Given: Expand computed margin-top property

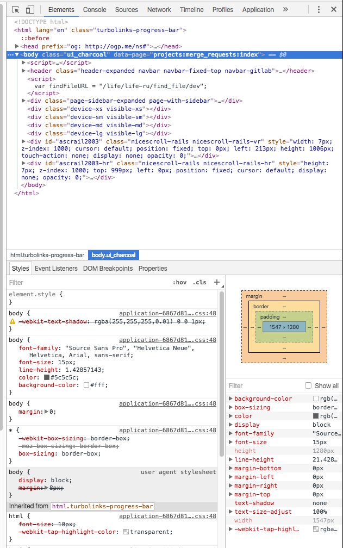Looking at the screenshot, I should pyautogui.click(x=230, y=494).
